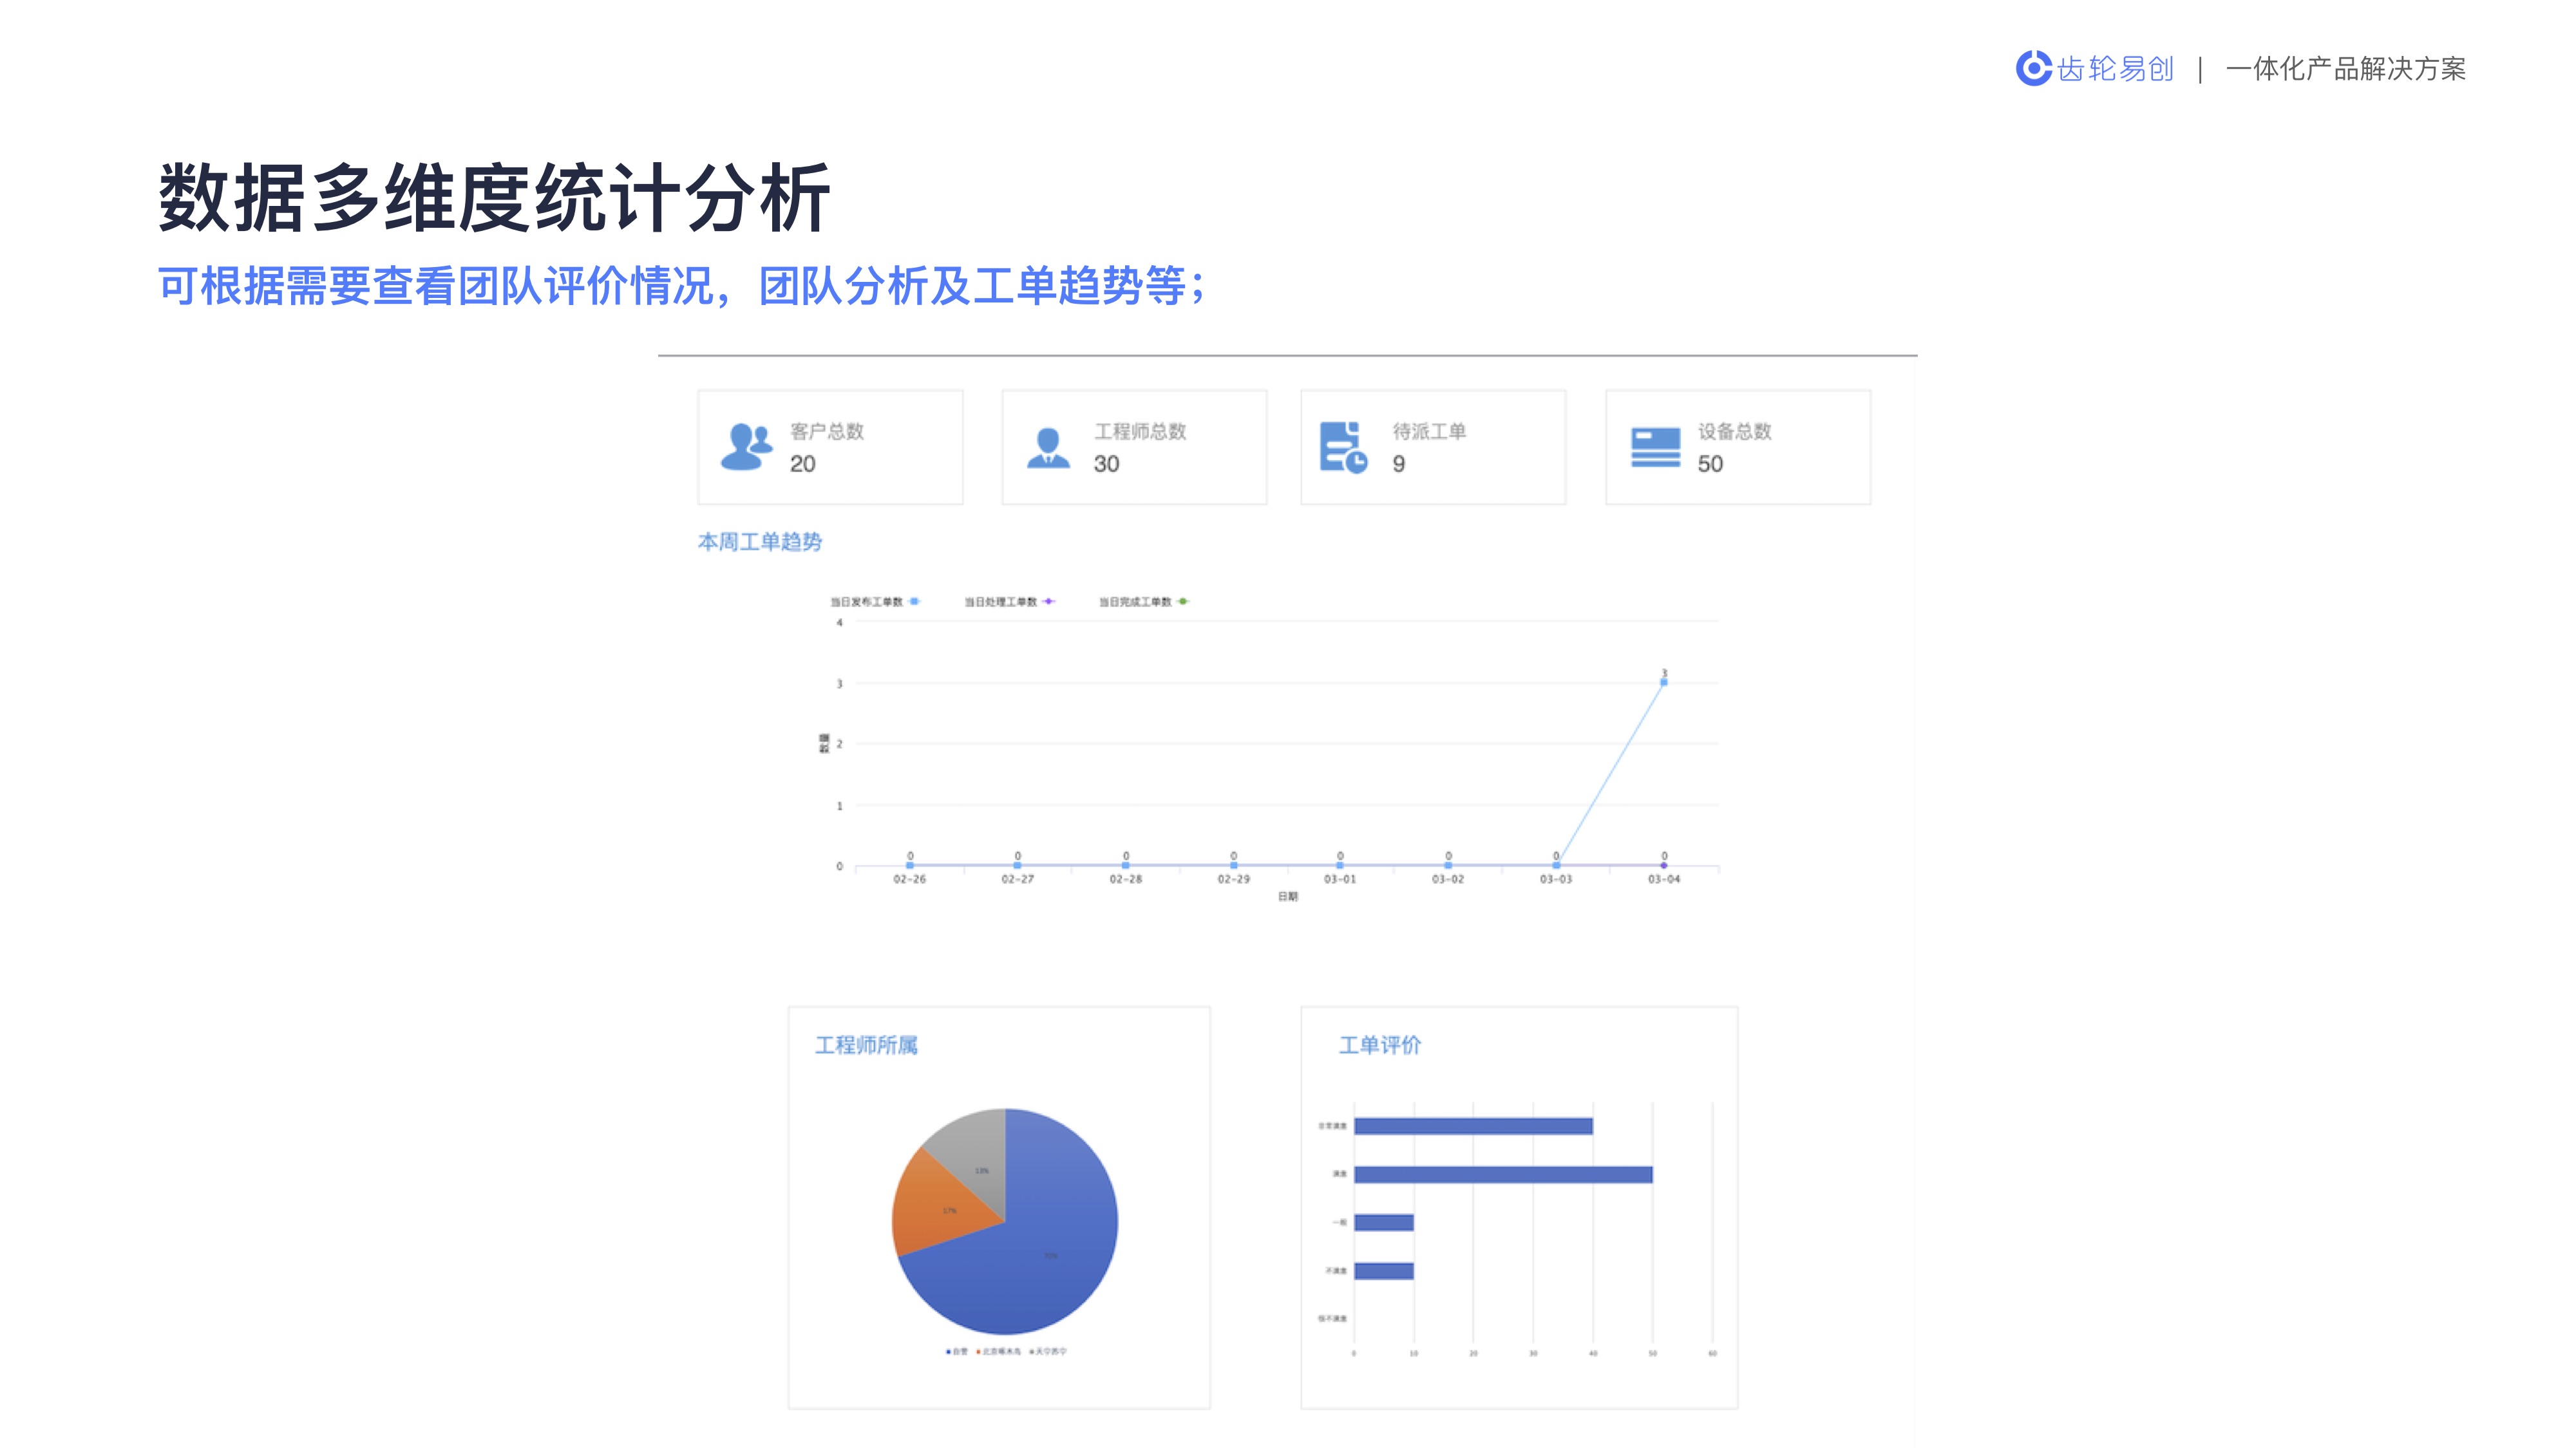Image resolution: width=2576 pixels, height=1448 pixels.
Task: Click the 日期 x-axis title
Action: (1288, 896)
